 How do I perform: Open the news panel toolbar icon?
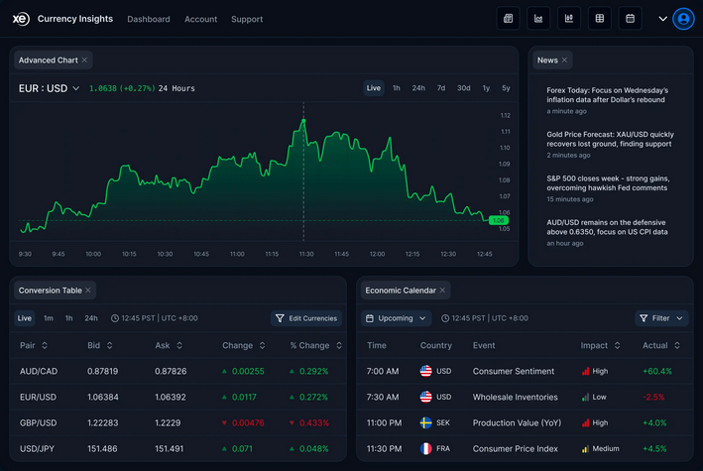pos(508,19)
